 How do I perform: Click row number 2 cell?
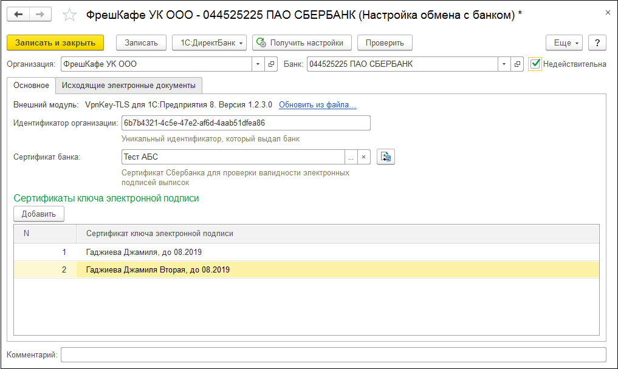(x=45, y=269)
